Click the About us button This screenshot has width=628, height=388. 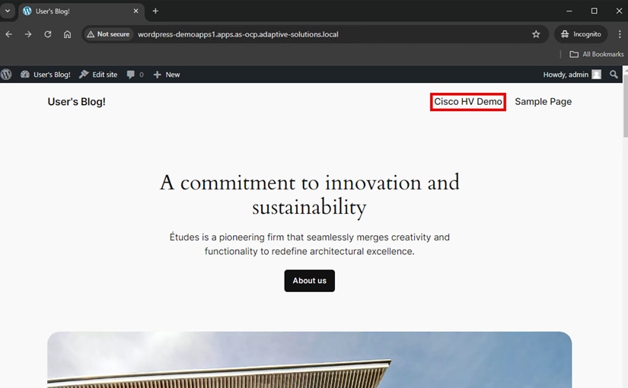pos(310,281)
